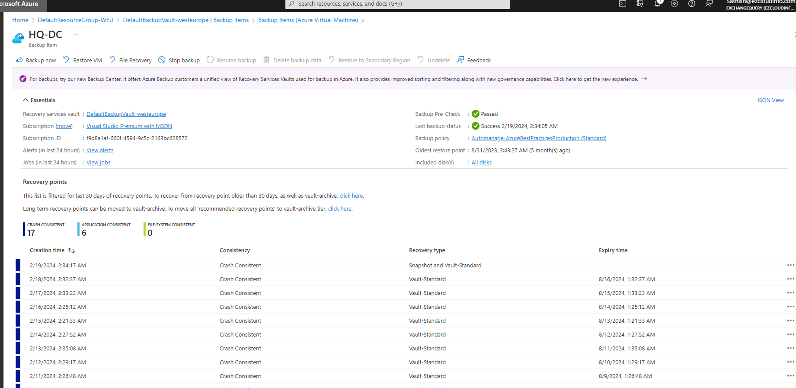The height and width of the screenshot is (388, 796).
Task: Open the JSON View link
Action: tap(770, 100)
